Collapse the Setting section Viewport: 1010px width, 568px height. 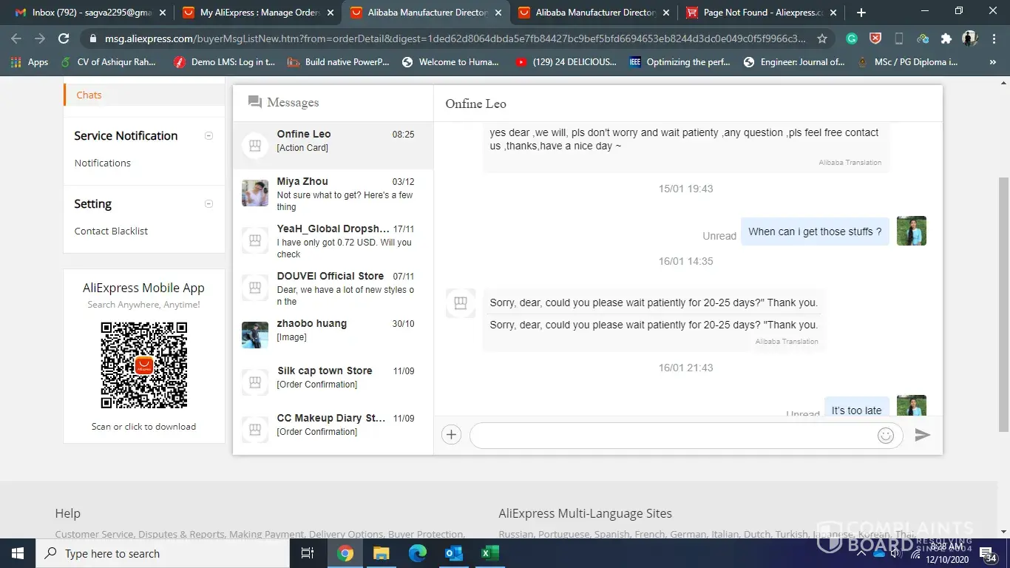pyautogui.click(x=209, y=203)
